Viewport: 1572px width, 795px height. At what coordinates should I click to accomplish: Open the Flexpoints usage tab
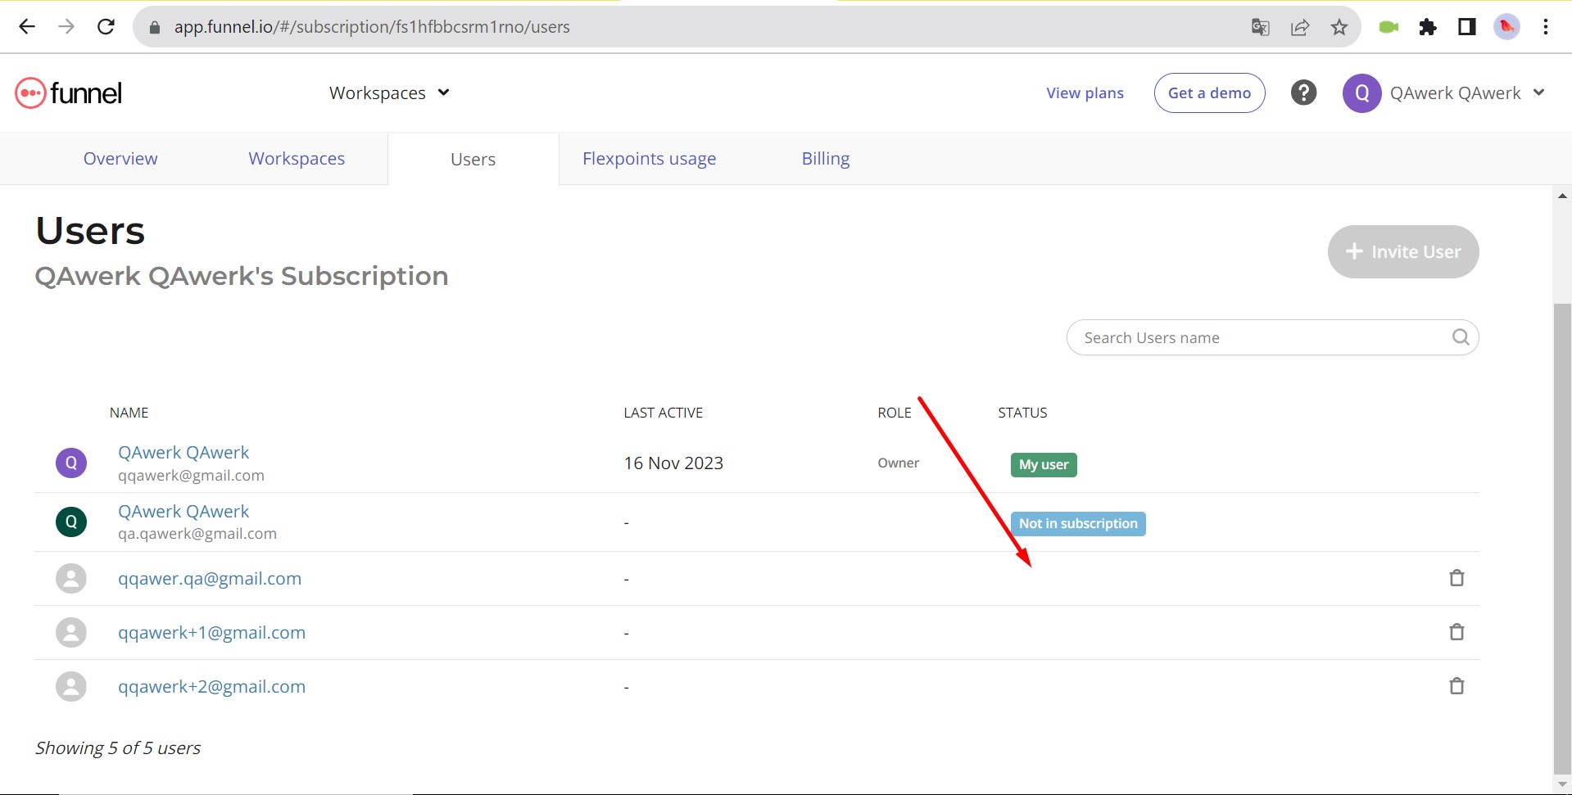click(x=649, y=159)
